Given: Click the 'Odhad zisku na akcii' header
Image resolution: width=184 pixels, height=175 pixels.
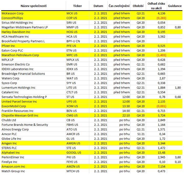Looking at the screenshot, I should coord(156,6).
